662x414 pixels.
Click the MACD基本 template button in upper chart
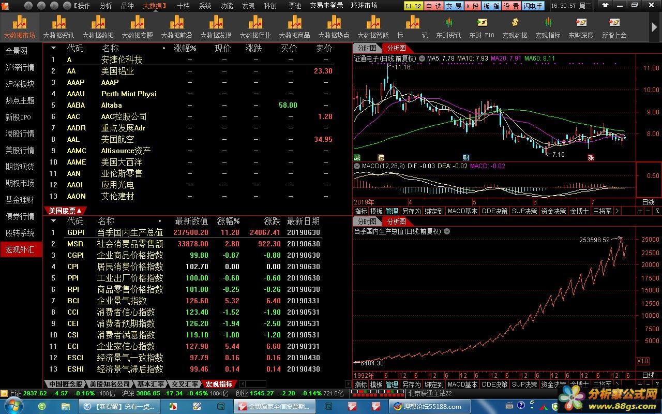coord(462,211)
